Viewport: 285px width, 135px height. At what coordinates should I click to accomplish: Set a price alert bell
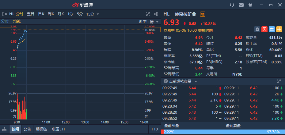tap(257, 29)
